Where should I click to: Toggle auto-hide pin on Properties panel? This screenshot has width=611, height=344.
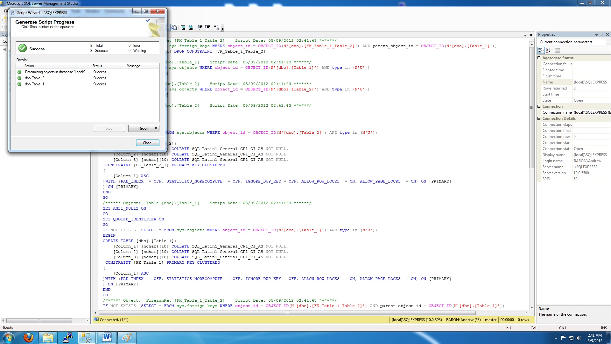pyautogui.click(x=601, y=34)
